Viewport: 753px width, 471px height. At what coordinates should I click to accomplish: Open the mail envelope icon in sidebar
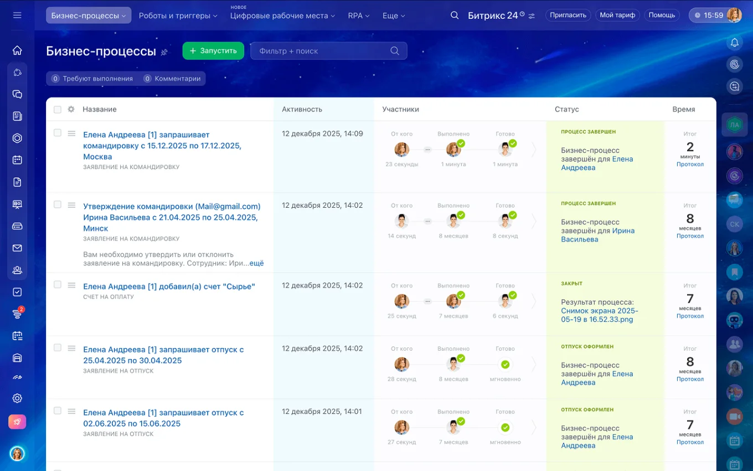coord(17,248)
